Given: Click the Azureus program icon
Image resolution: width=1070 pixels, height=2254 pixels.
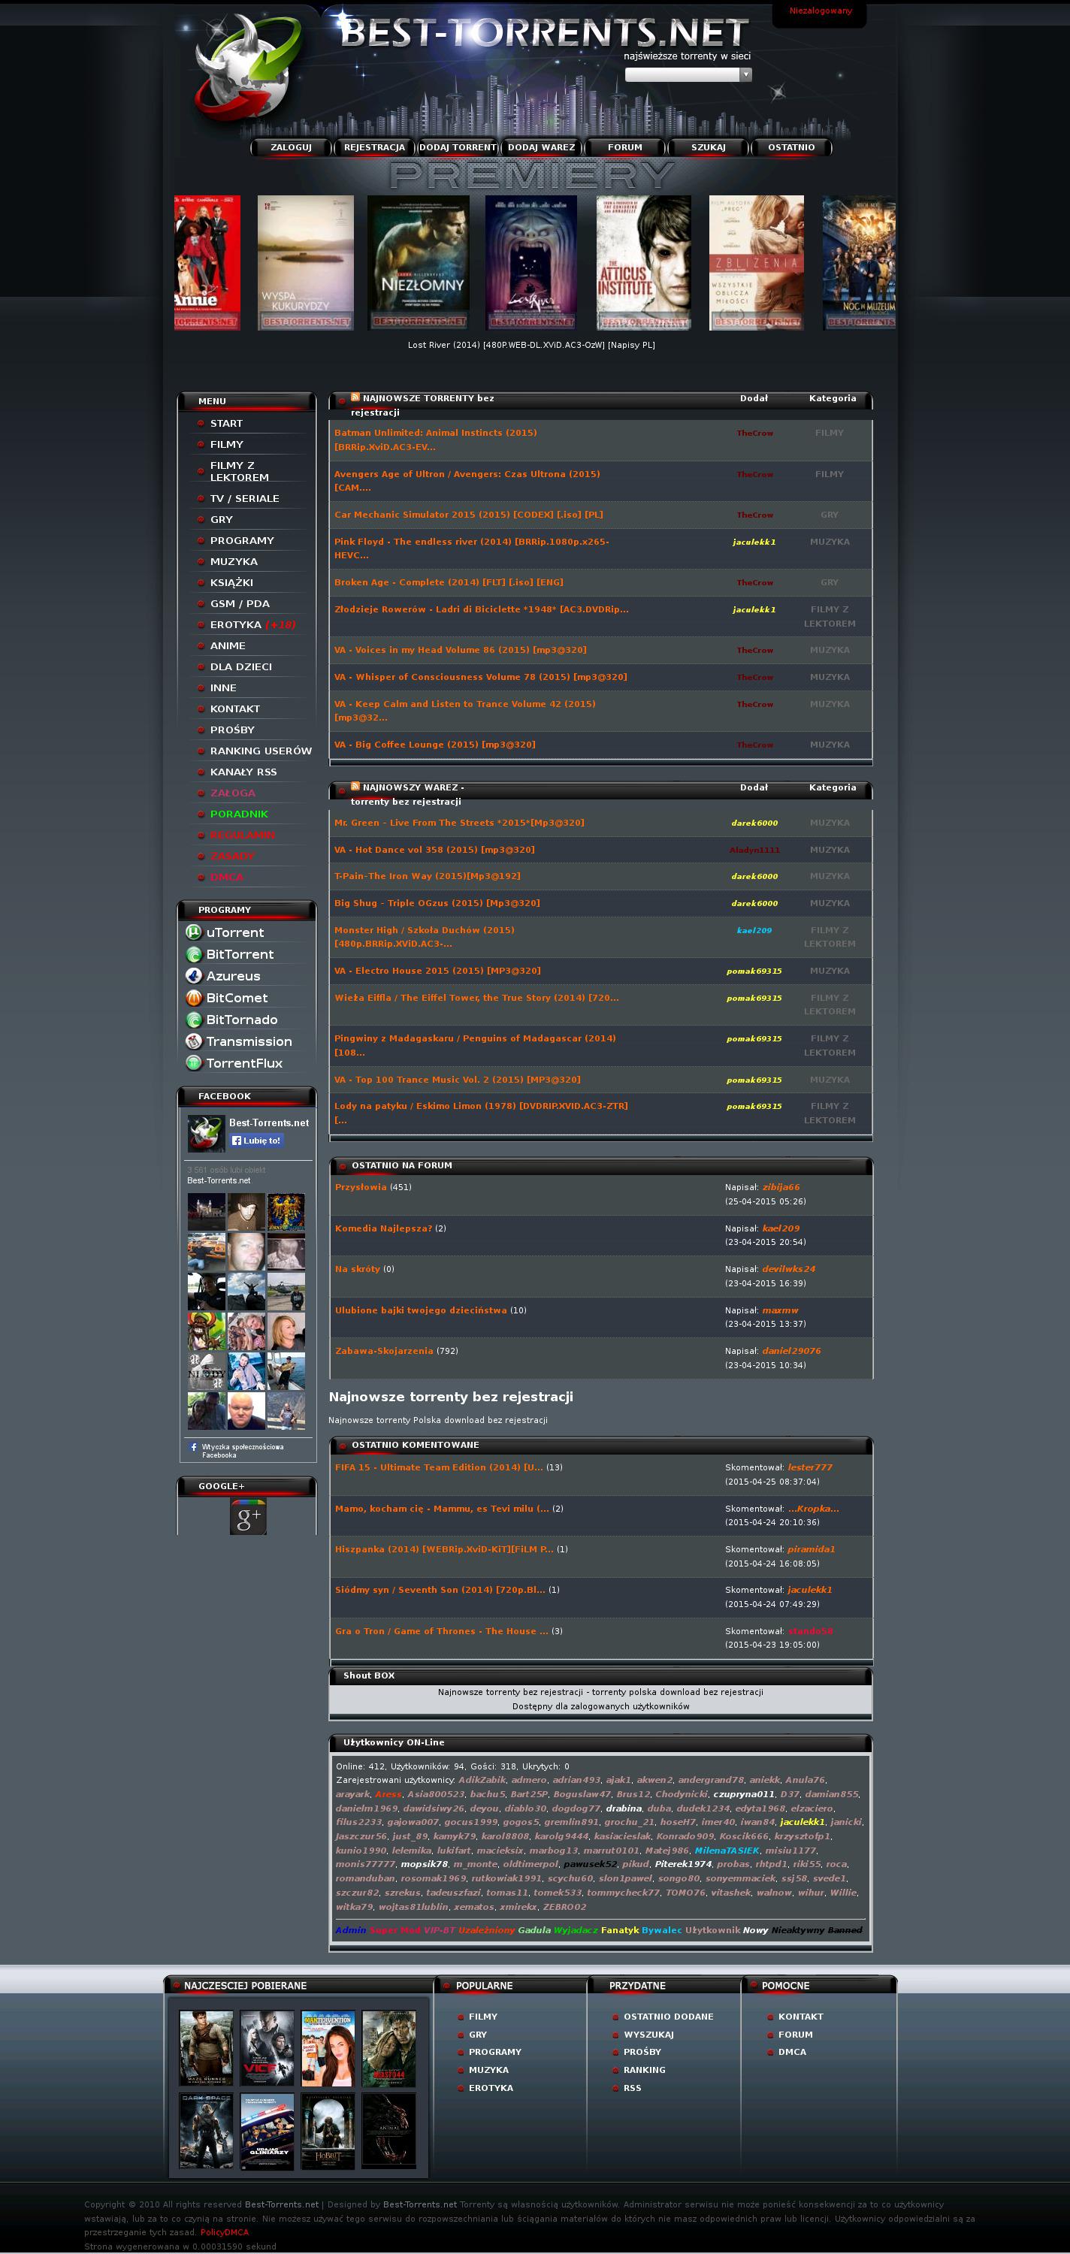Looking at the screenshot, I should [193, 976].
